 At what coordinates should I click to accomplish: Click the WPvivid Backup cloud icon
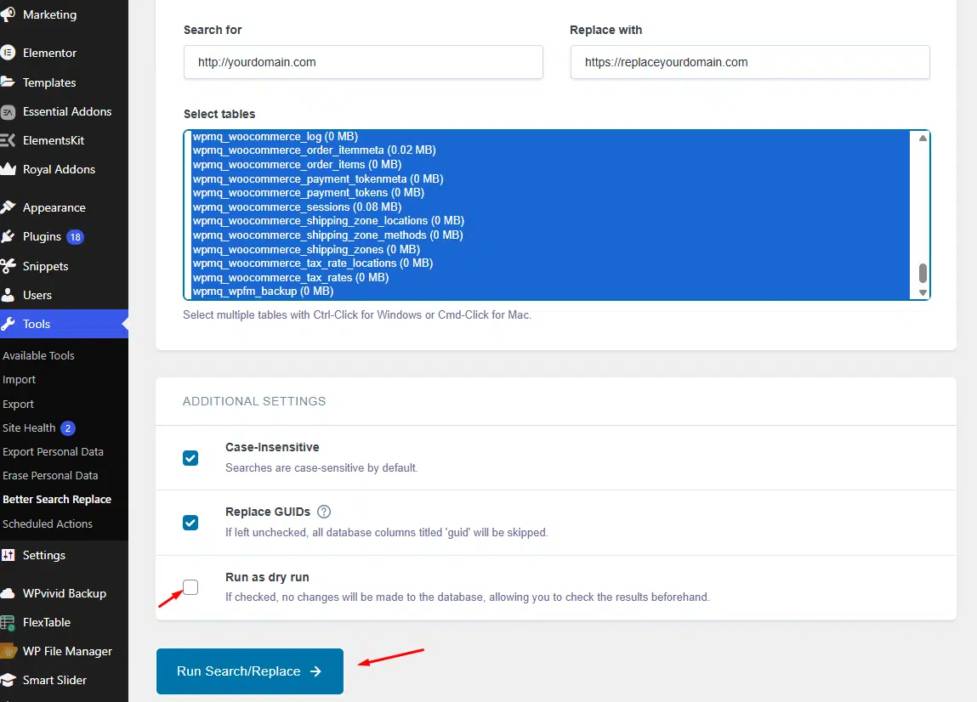pyautogui.click(x=8, y=593)
